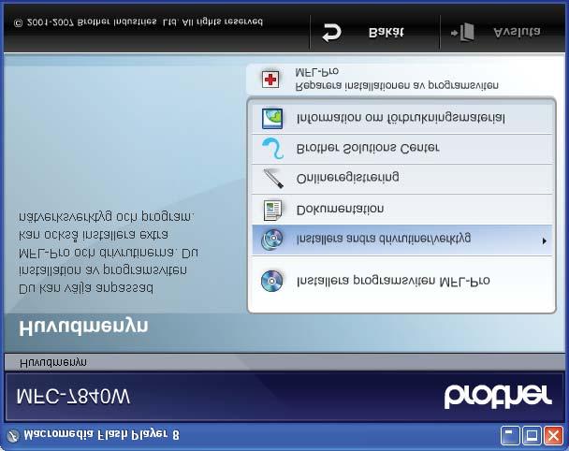This screenshot has height=451, width=569.
Task: Click the brother logo
Action: coord(498,397)
